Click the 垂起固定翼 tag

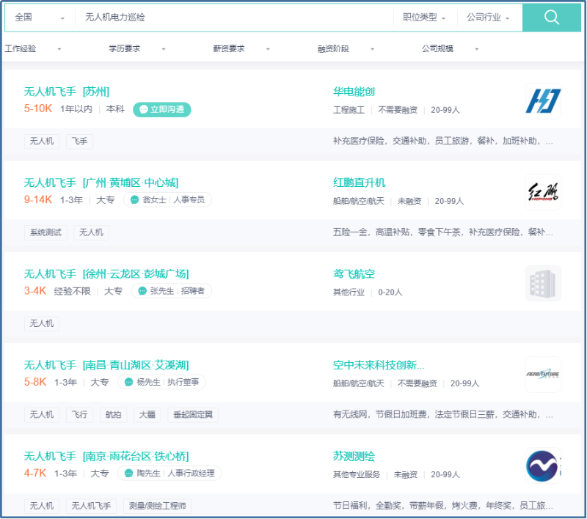193,415
